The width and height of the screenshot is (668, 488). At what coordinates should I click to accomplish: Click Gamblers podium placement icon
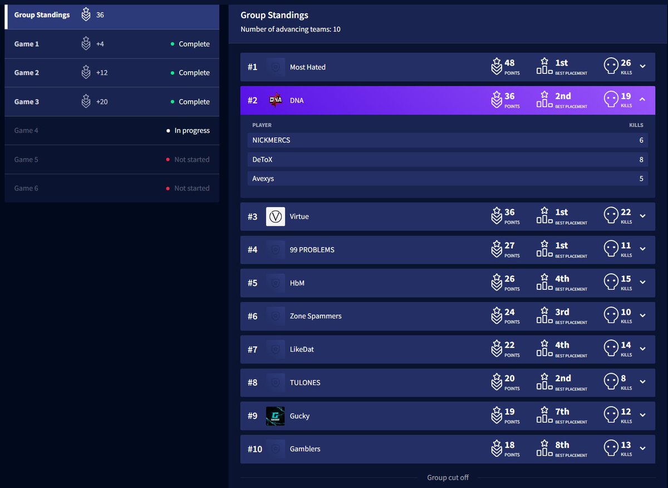point(544,448)
